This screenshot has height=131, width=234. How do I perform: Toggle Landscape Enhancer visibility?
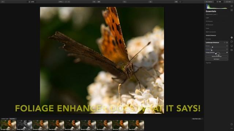[x=227, y=43]
